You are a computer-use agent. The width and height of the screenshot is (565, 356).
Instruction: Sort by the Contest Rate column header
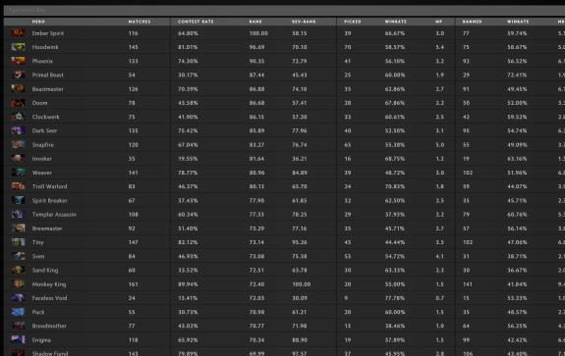196,22
